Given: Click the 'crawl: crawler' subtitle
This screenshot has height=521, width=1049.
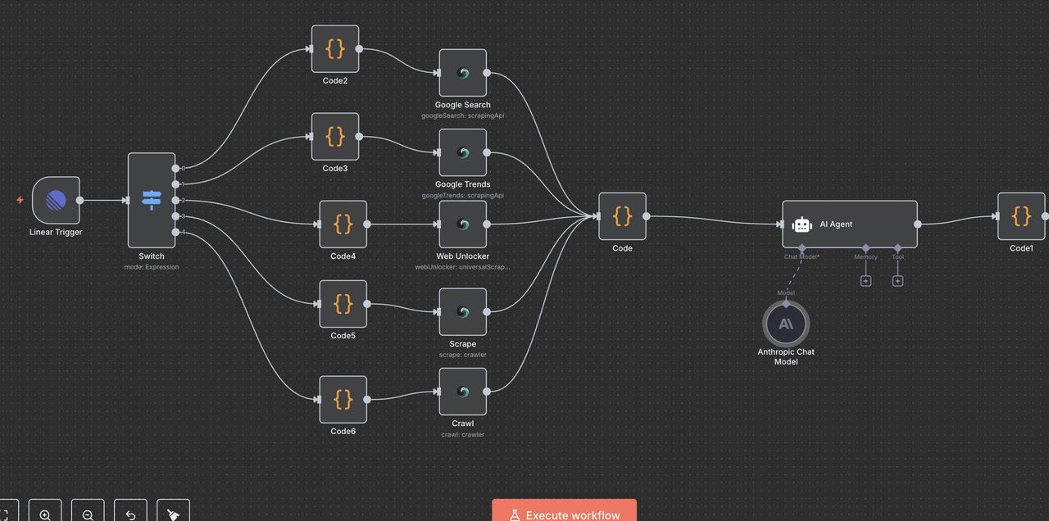Looking at the screenshot, I should [x=463, y=434].
